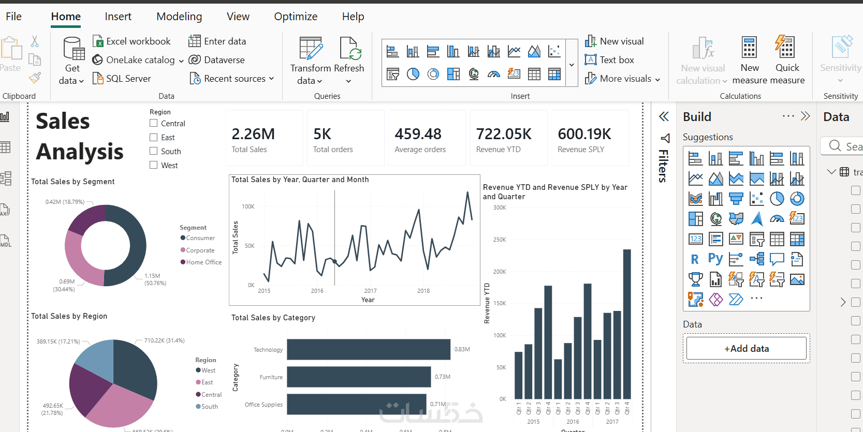This screenshot has height=432, width=863.
Task: Open the OneLake catalog dropdown arrow
Action: point(181,61)
